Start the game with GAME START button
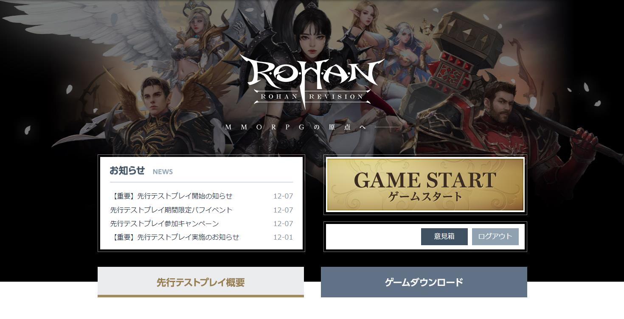The image size is (624, 319). [425, 185]
